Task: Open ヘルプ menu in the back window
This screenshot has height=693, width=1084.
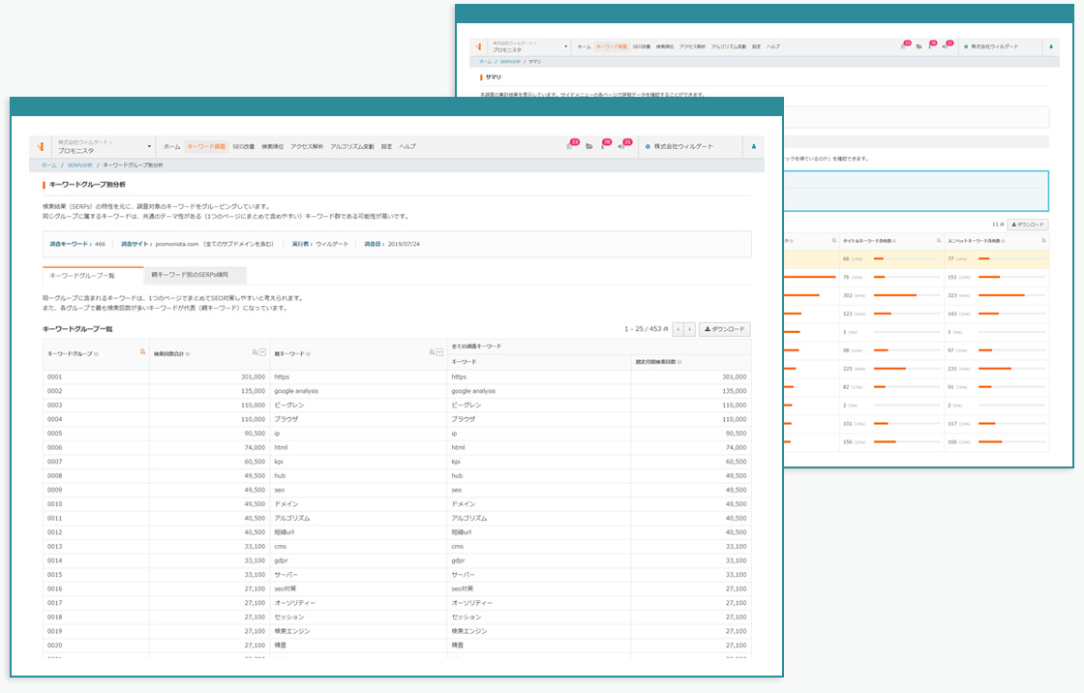Action: click(x=773, y=47)
